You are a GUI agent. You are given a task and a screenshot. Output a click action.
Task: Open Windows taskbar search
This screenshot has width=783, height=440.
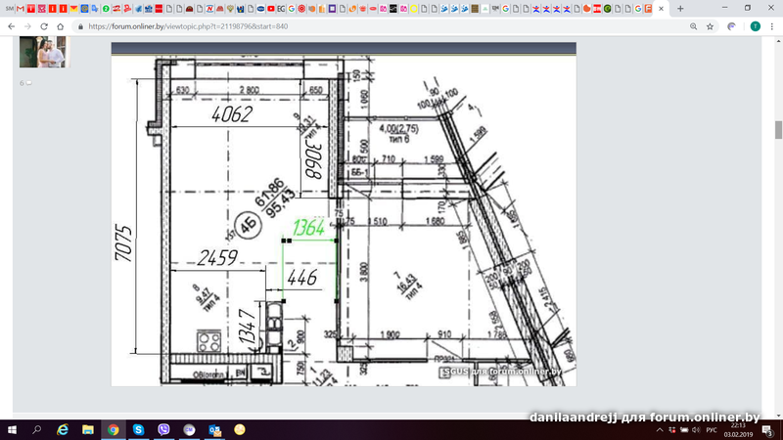point(37,429)
